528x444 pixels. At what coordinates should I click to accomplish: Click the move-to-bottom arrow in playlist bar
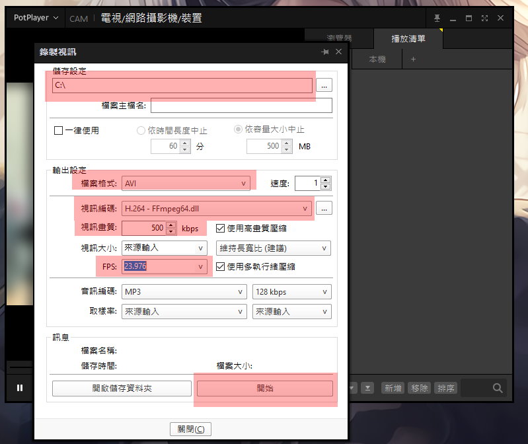368,388
